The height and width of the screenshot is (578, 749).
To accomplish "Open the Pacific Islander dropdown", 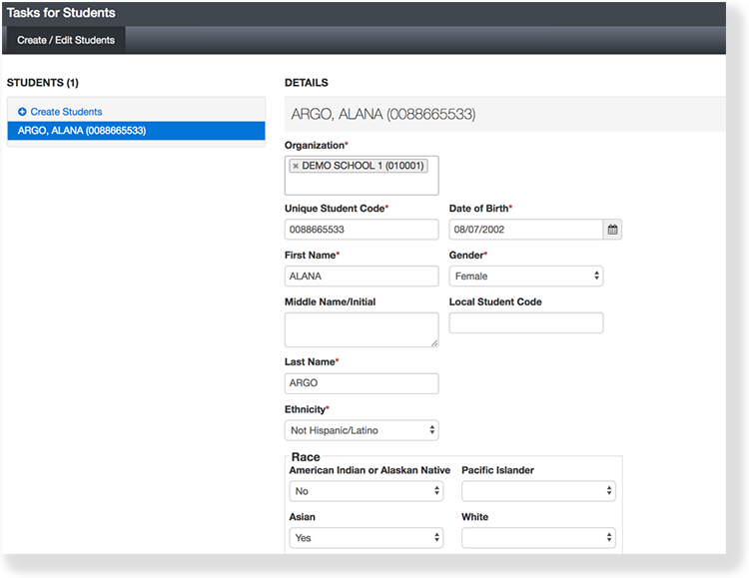I will [537, 491].
